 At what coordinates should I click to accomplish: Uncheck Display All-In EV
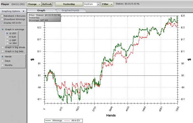(2, 23)
